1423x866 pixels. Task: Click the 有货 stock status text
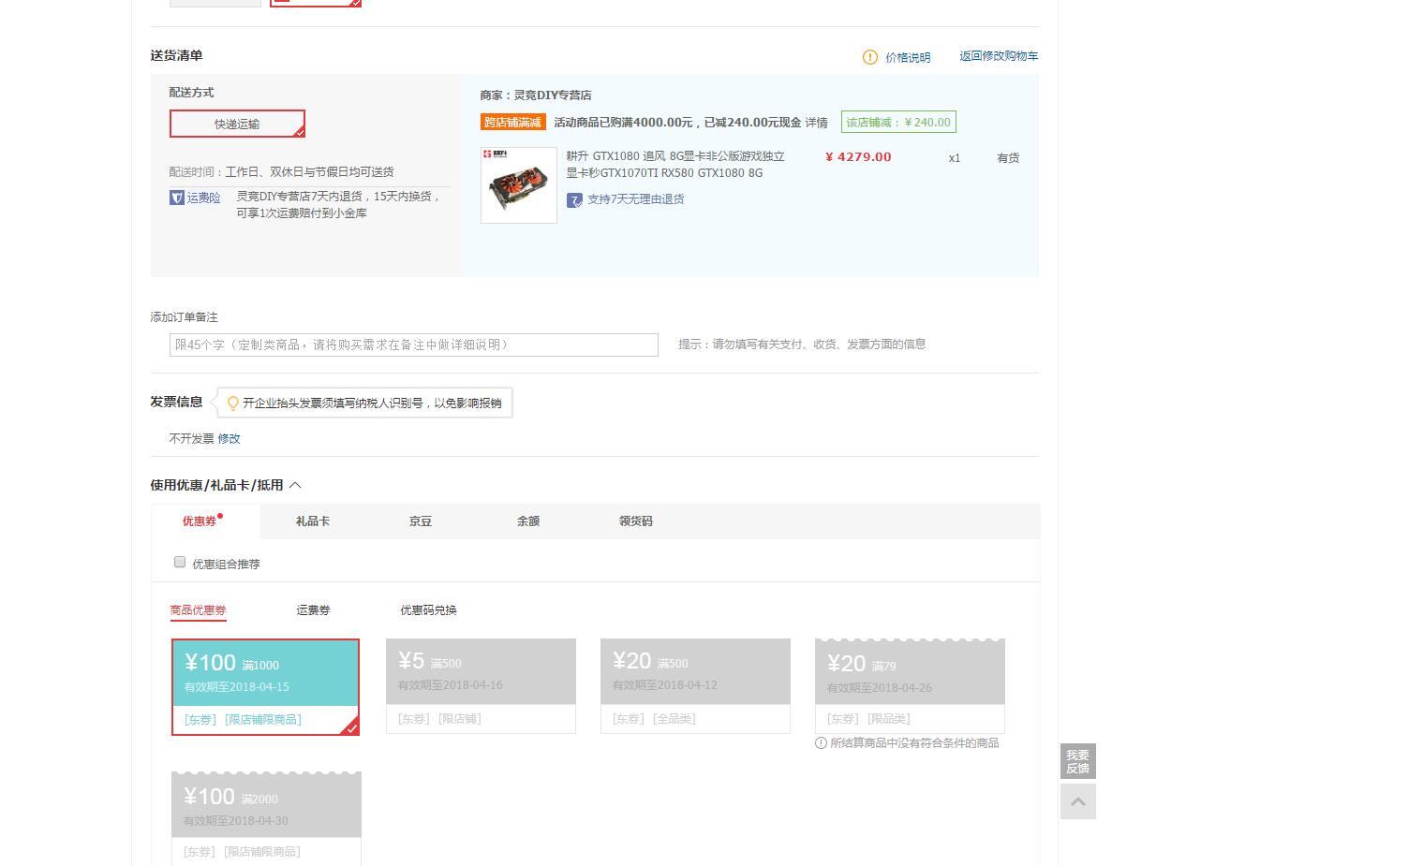[1008, 158]
